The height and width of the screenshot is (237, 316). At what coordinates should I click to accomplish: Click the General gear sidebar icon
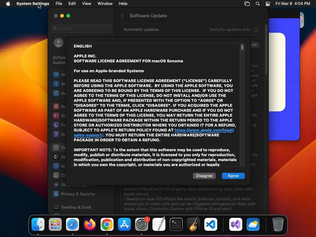(x=56, y=148)
